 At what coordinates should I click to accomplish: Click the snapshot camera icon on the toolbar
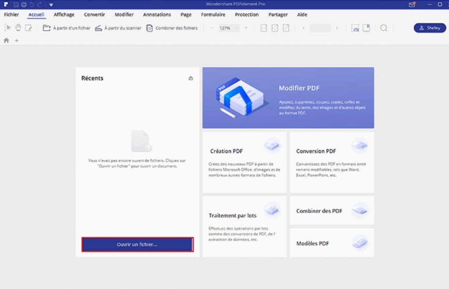pyautogui.click(x=356, y=28)
